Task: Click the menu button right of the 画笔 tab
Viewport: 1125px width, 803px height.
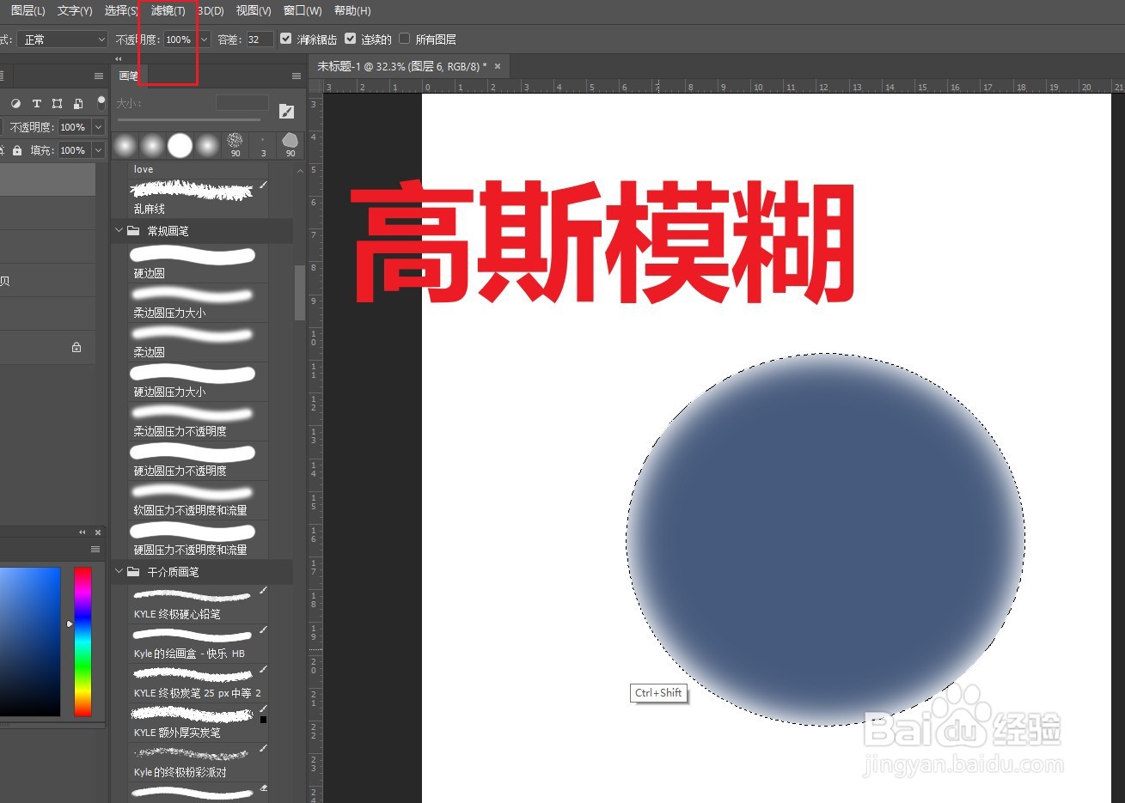Action: 296,76
